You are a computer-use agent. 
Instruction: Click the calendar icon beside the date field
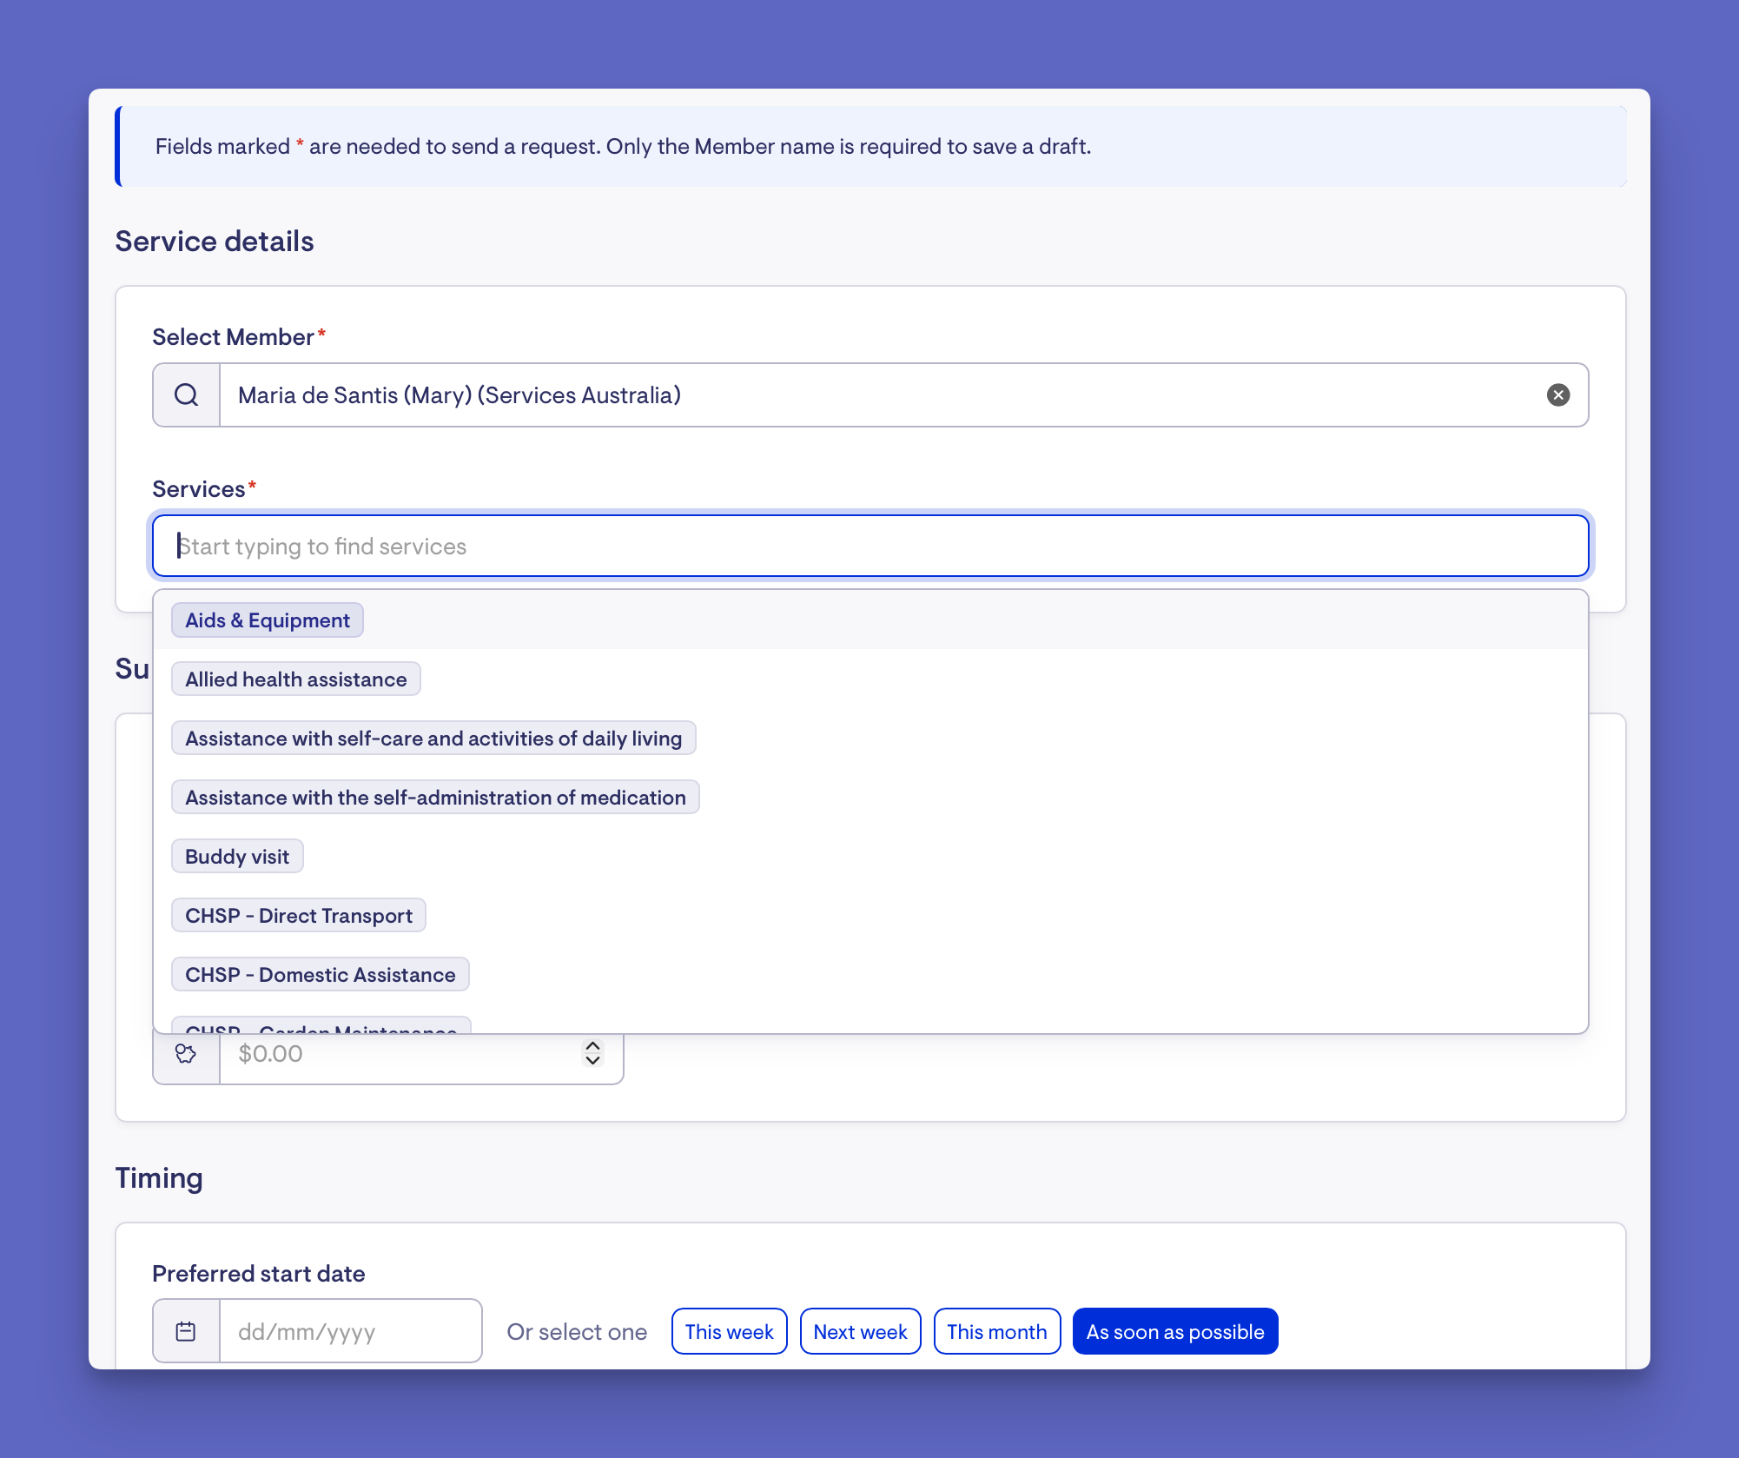(x=186, y=1331)
